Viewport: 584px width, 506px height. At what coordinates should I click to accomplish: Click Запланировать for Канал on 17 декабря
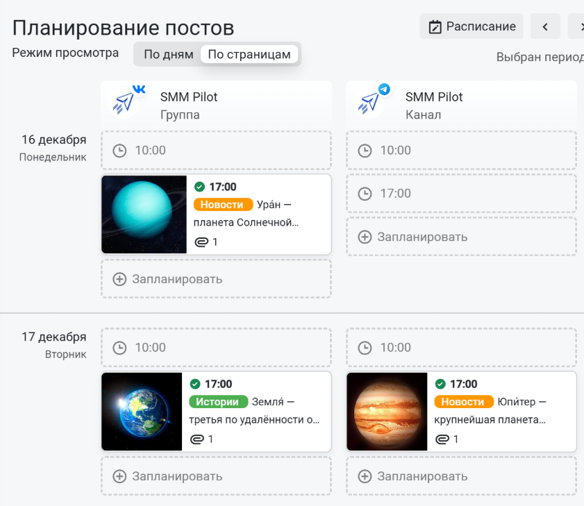(461, 476)
